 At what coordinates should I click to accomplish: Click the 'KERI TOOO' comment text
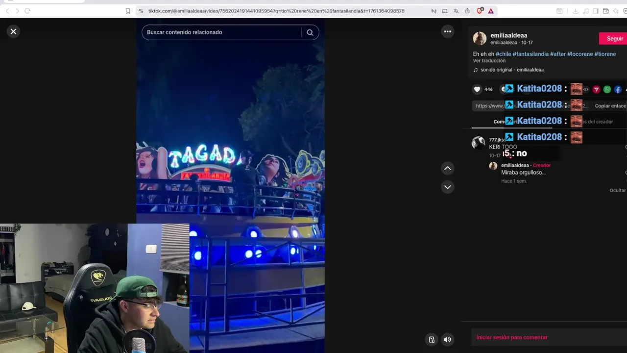(503, 147)
